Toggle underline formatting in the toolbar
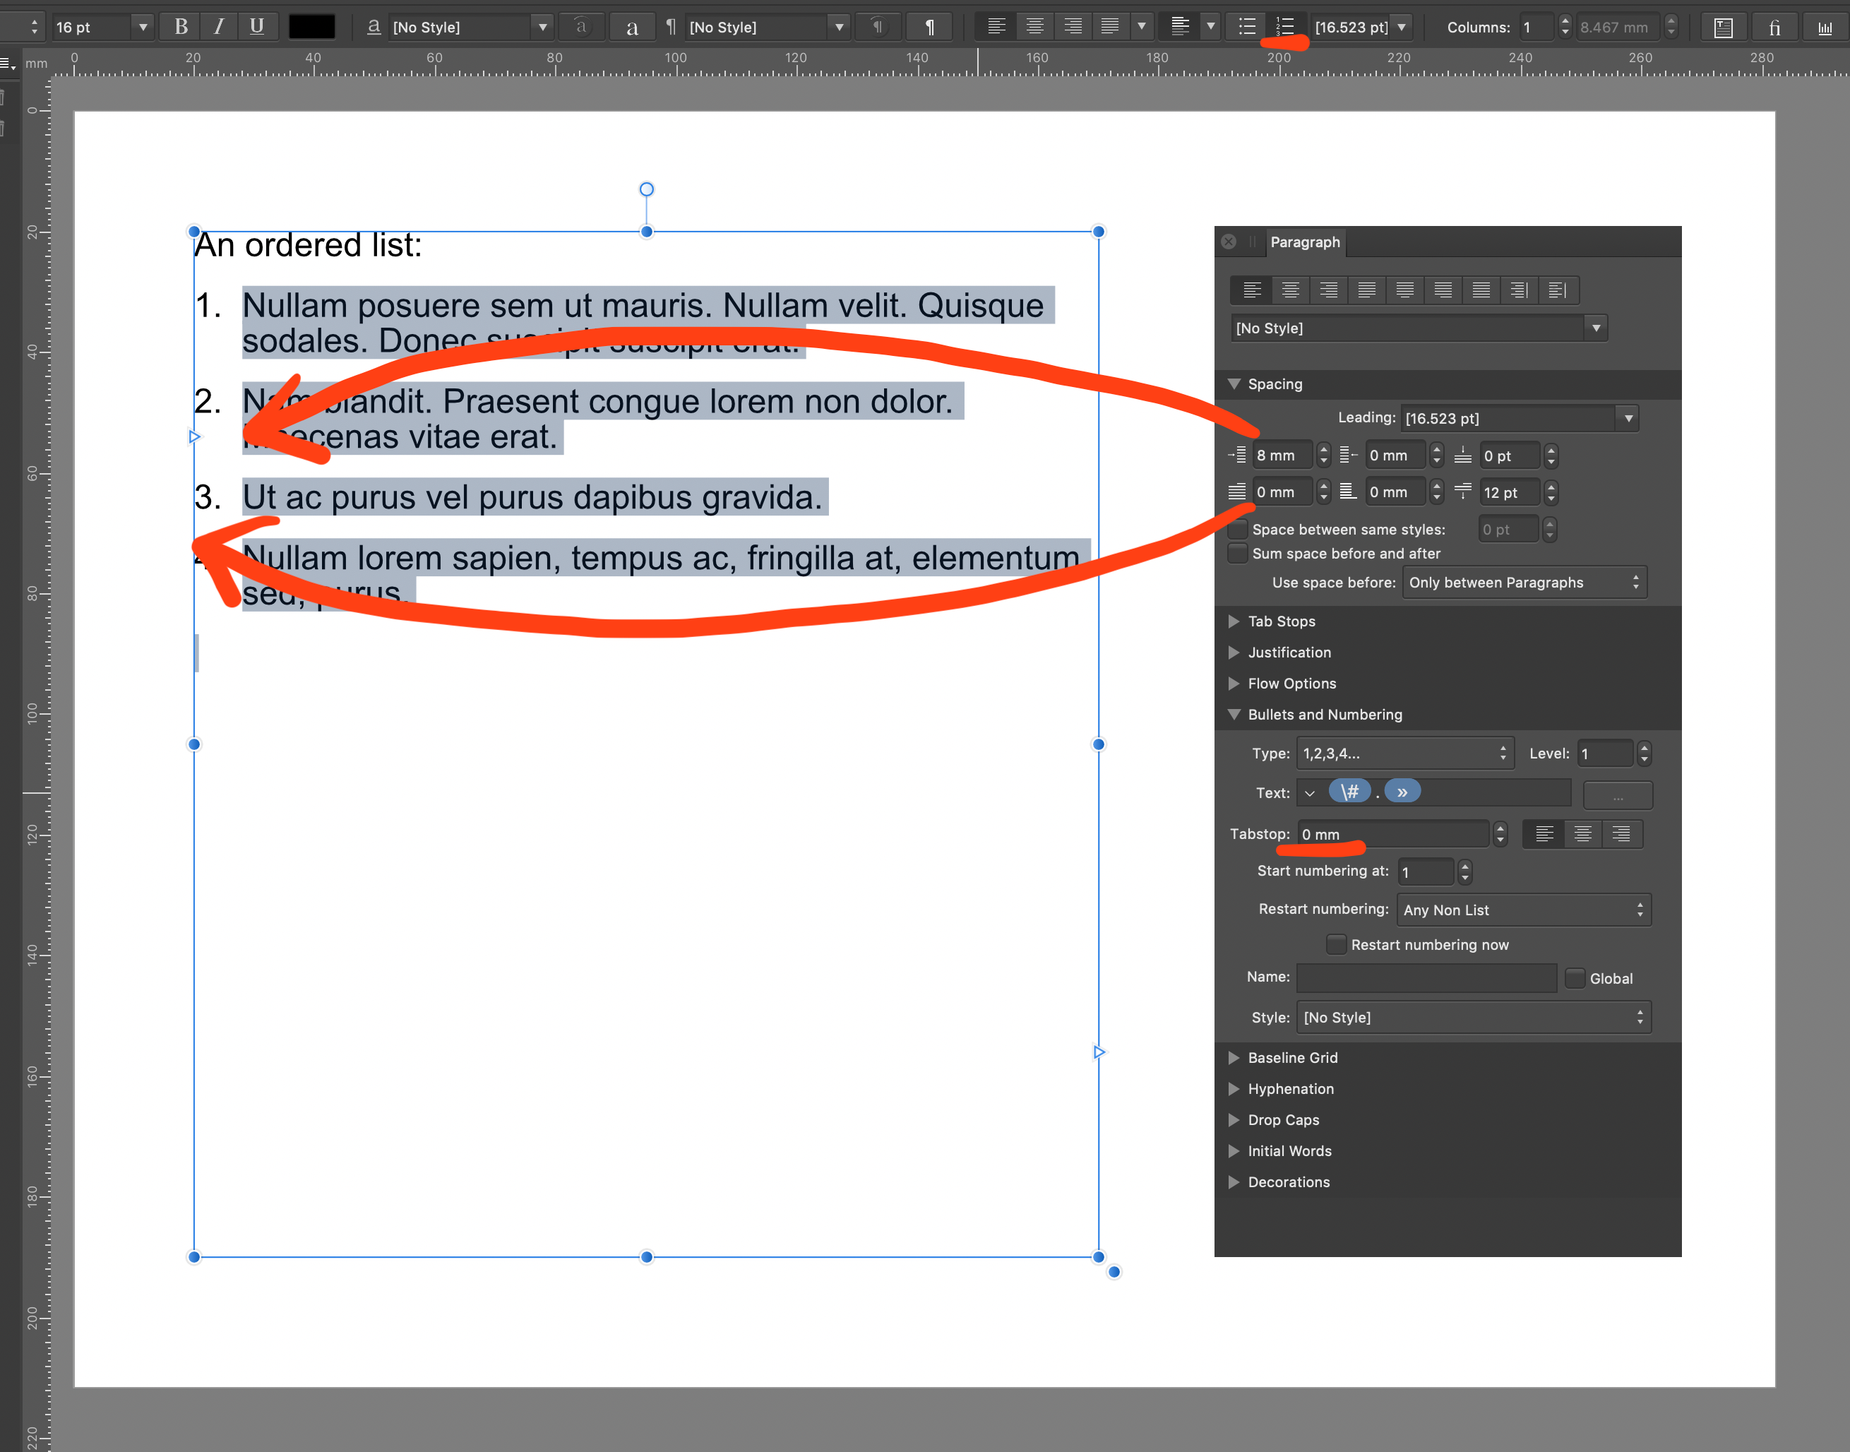 pos(256,26)
